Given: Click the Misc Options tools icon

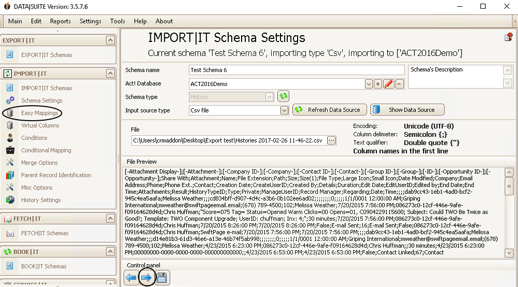Looking at the screenshot, I should pos(10,188).
